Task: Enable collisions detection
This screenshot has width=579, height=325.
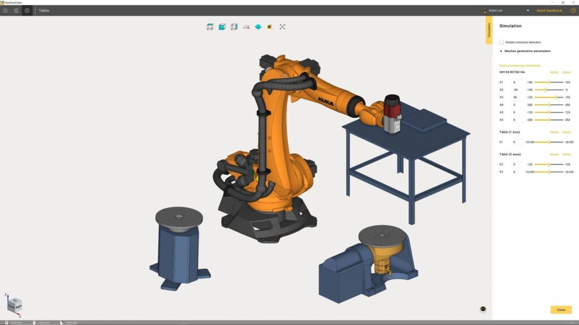Action: (x=502, y=42)
